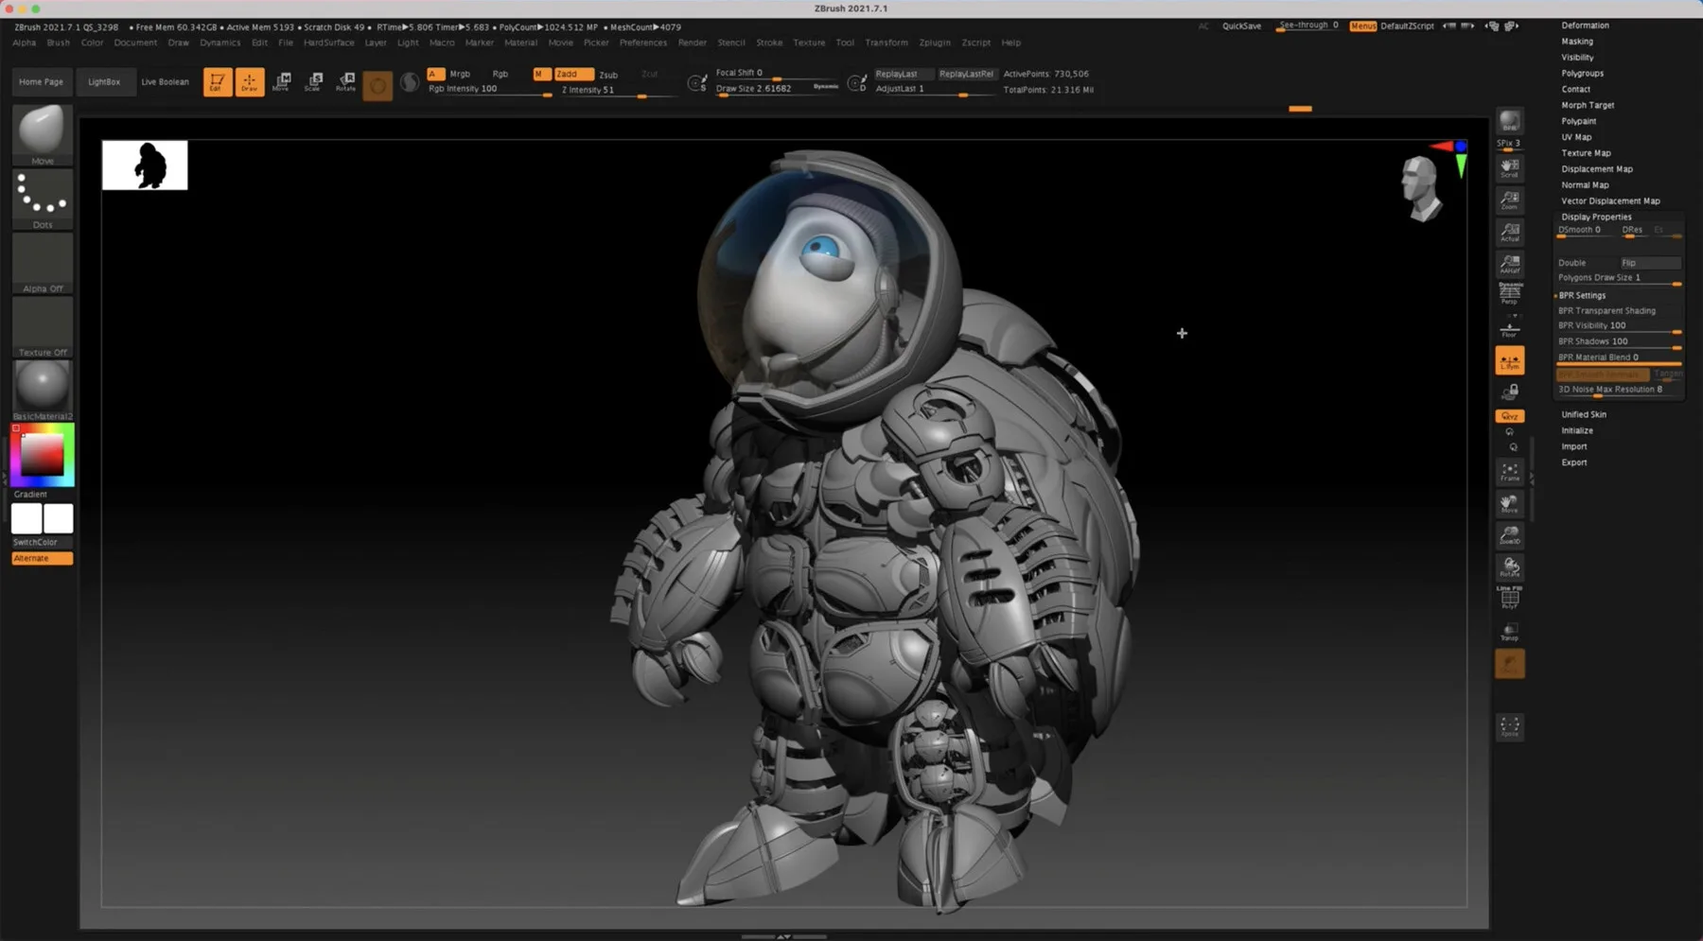Select the Scroll navigation icon
The height and width of the screenshot is (941, 1703).
[x=1510, y=167]
